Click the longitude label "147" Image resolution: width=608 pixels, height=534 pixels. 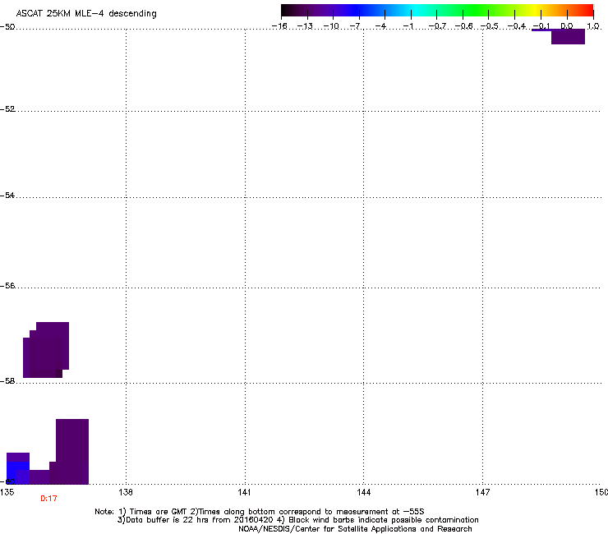tap(482, 492)
